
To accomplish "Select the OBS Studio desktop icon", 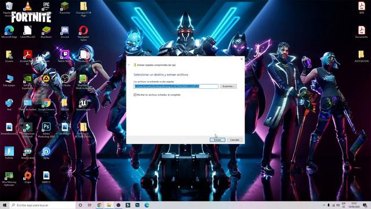I will 64,80.
